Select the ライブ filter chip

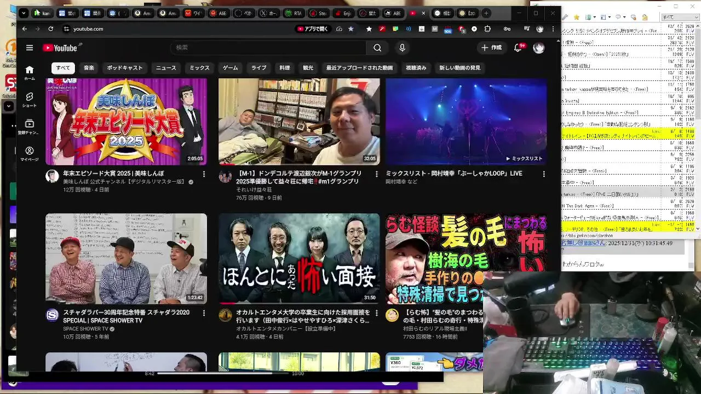[258, 68]
